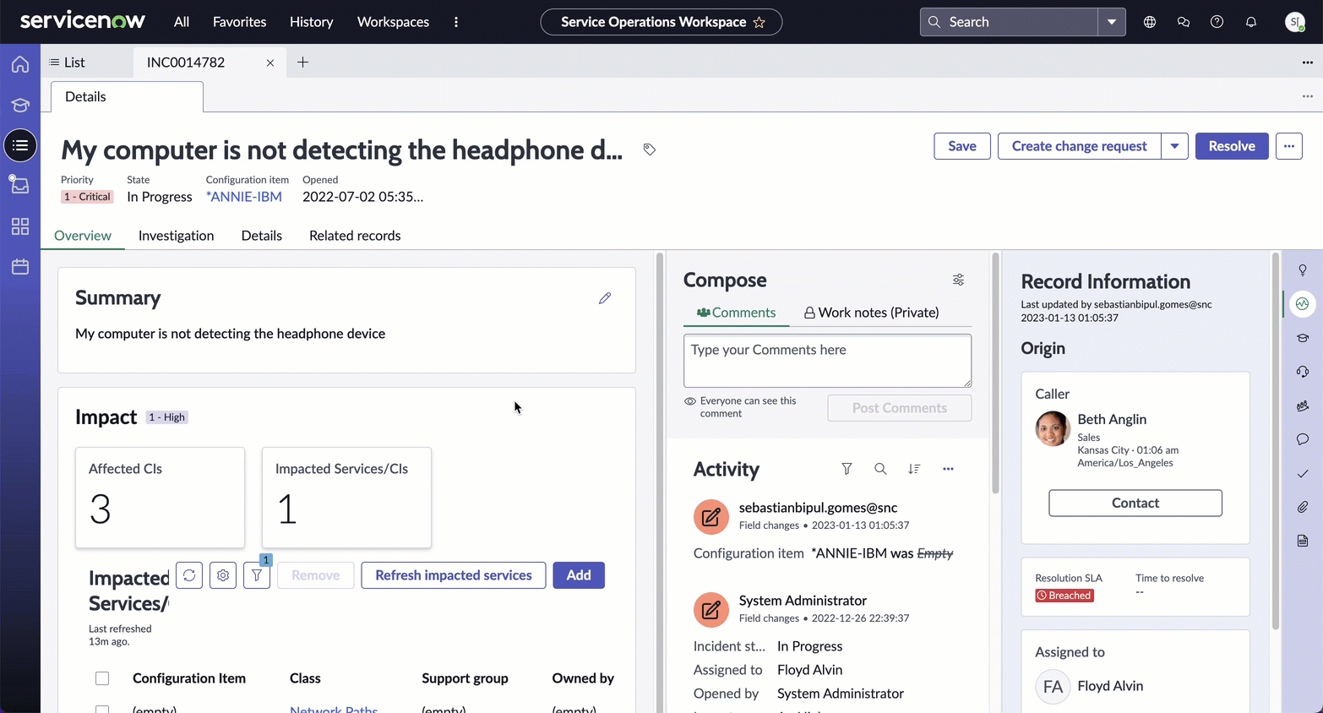Open the top navigation more menu
This screenshot has width=1323, height=713.
point(456,22)
